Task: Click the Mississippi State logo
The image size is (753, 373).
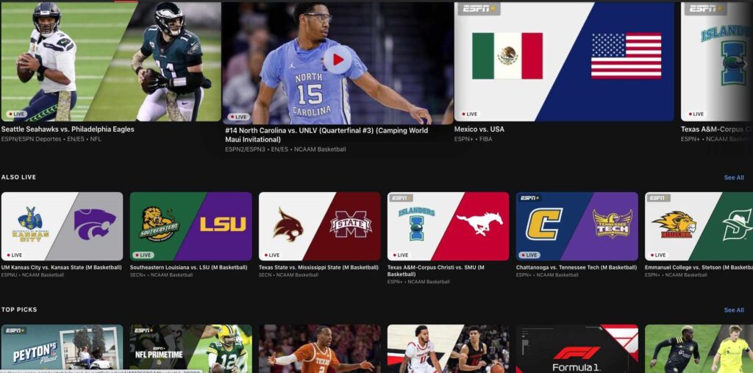Action: click(x=351, y=224)
